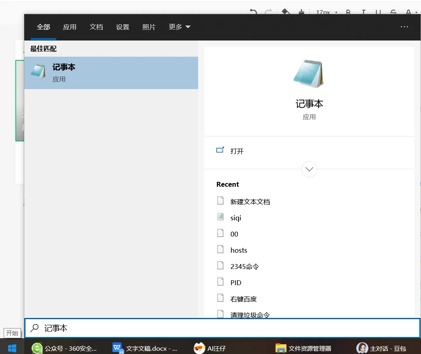The image size is (421, 354).
Task: Click the file icon beside hosts
Action: tap(220, 249)
